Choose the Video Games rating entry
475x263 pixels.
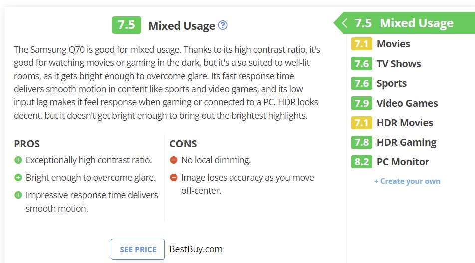394,103
